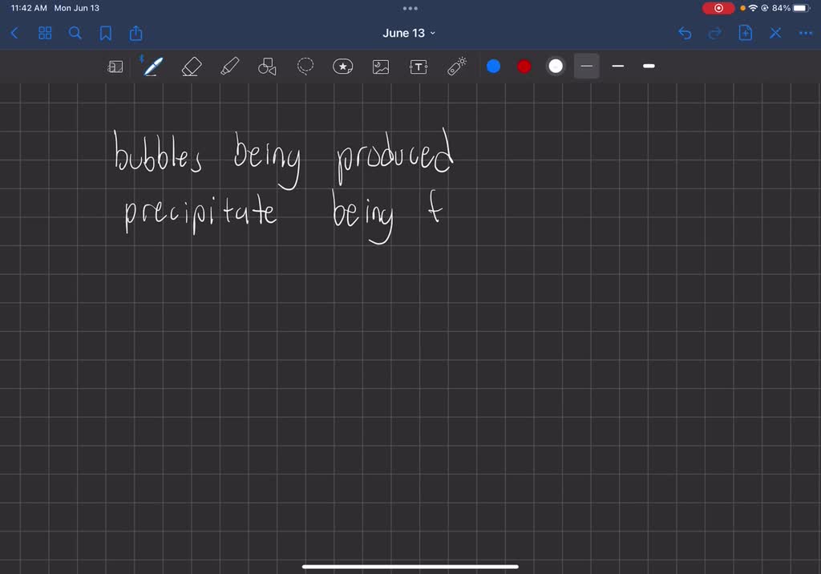Viewport: 821px width, 574px height.
Task: Select the Eraser tool
Action: 191,67
